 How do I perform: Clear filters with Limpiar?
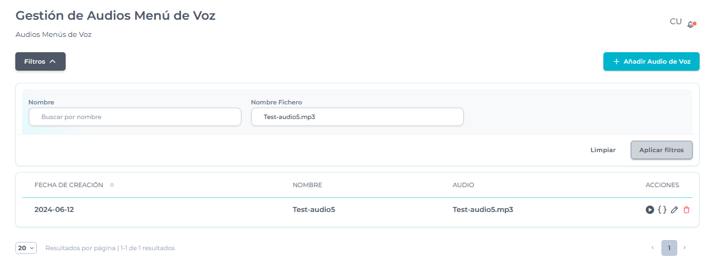pos(603,150)
